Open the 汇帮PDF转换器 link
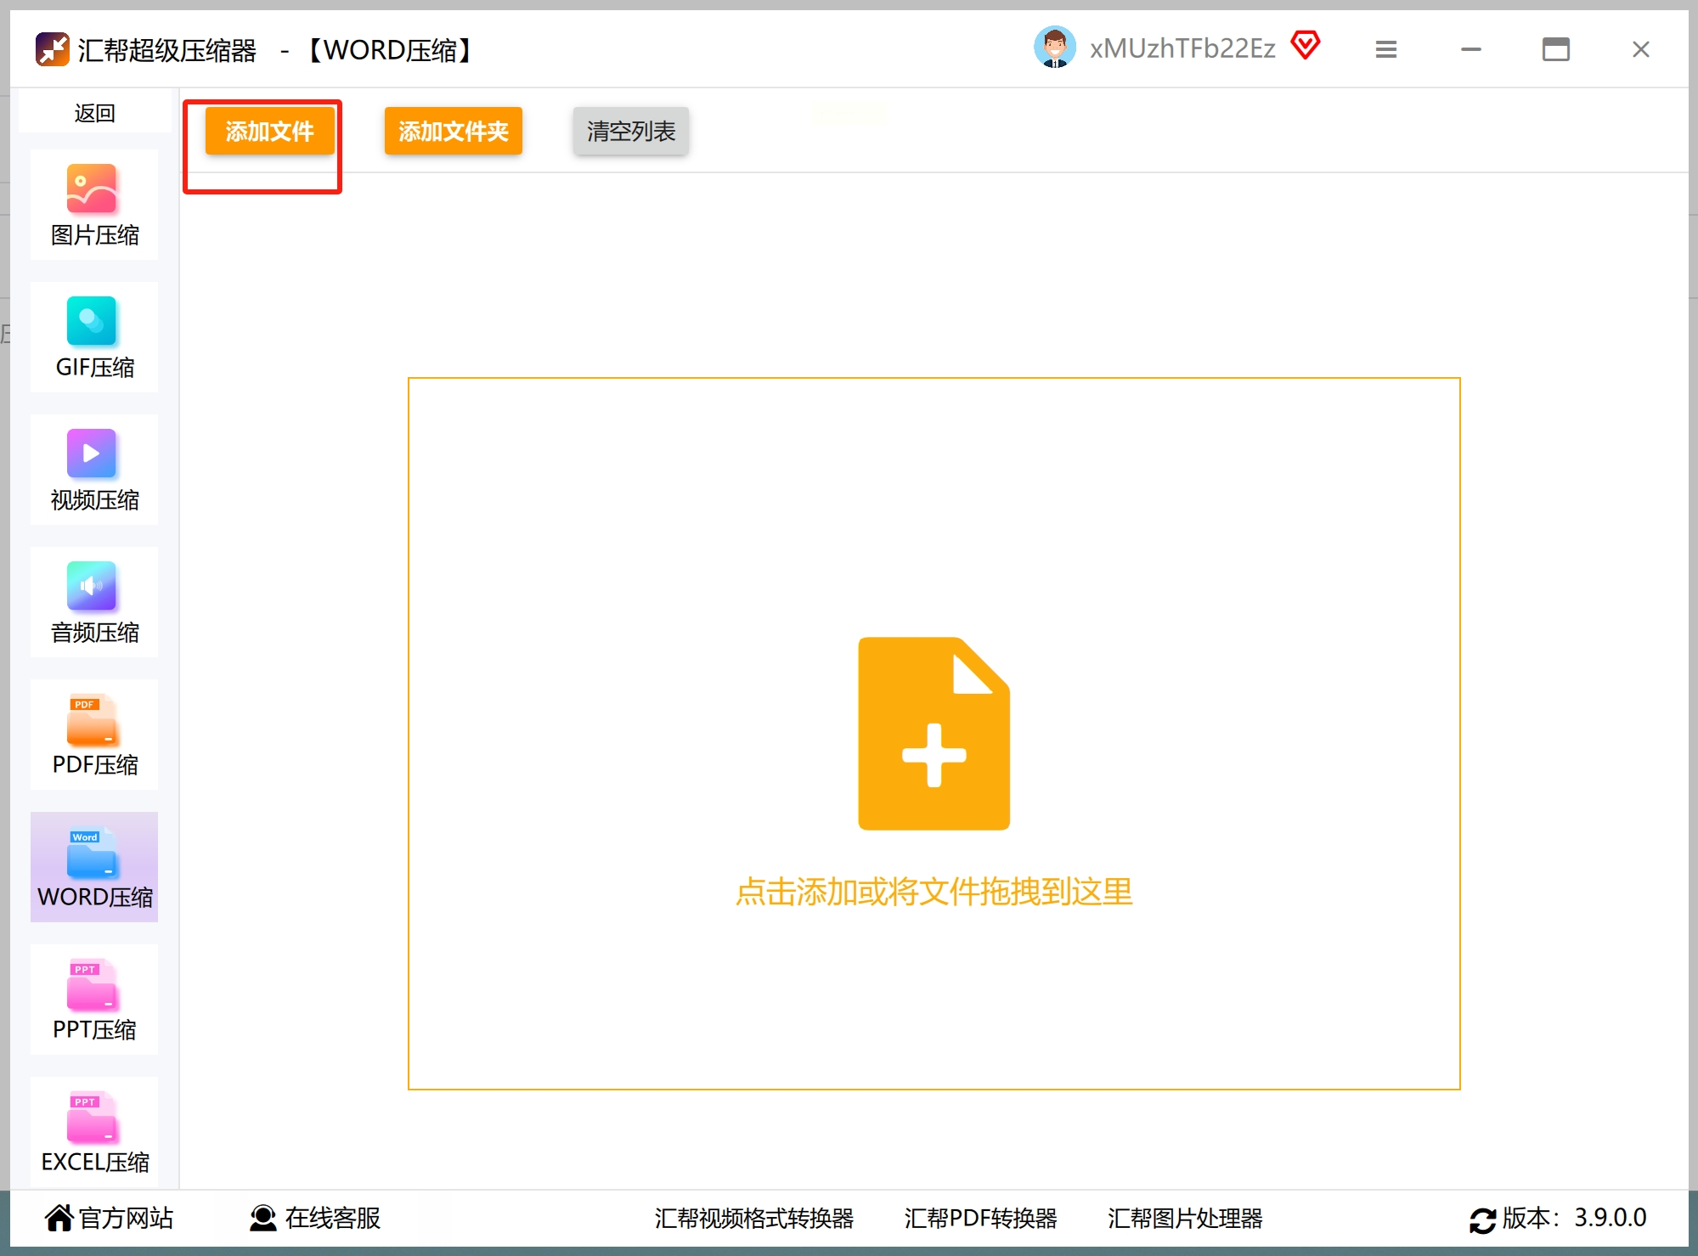The image size is (1698, 1256). 980,1218
